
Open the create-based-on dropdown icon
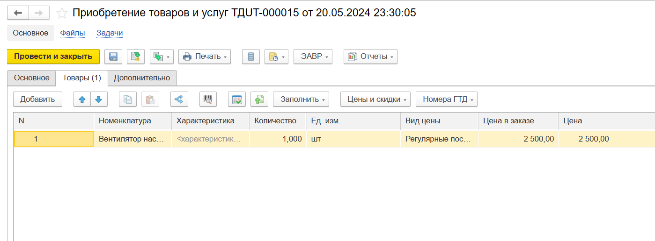pos(162,57)
